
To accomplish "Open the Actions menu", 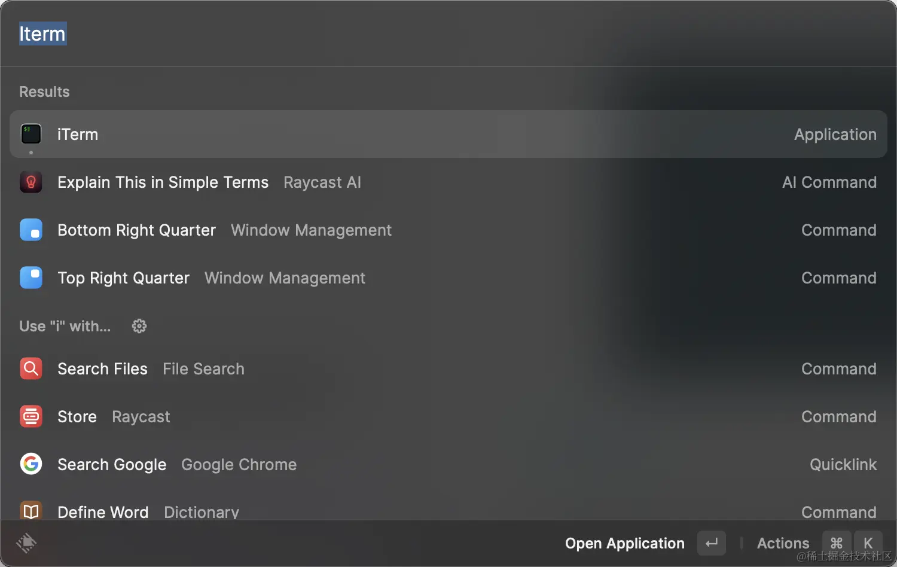I will [819, 543].
